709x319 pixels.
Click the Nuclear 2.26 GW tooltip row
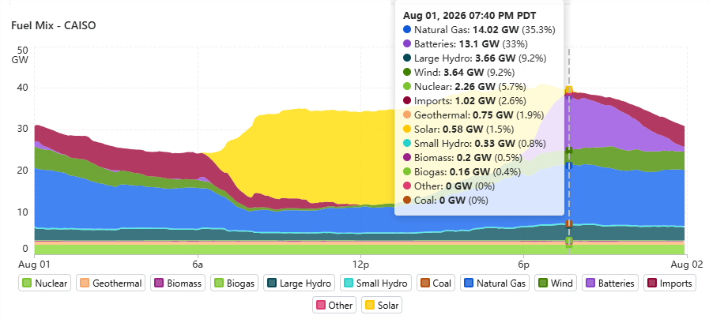[463, 86]
